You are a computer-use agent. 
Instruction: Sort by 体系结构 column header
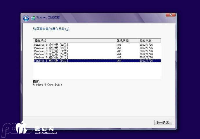click(126, 41)
